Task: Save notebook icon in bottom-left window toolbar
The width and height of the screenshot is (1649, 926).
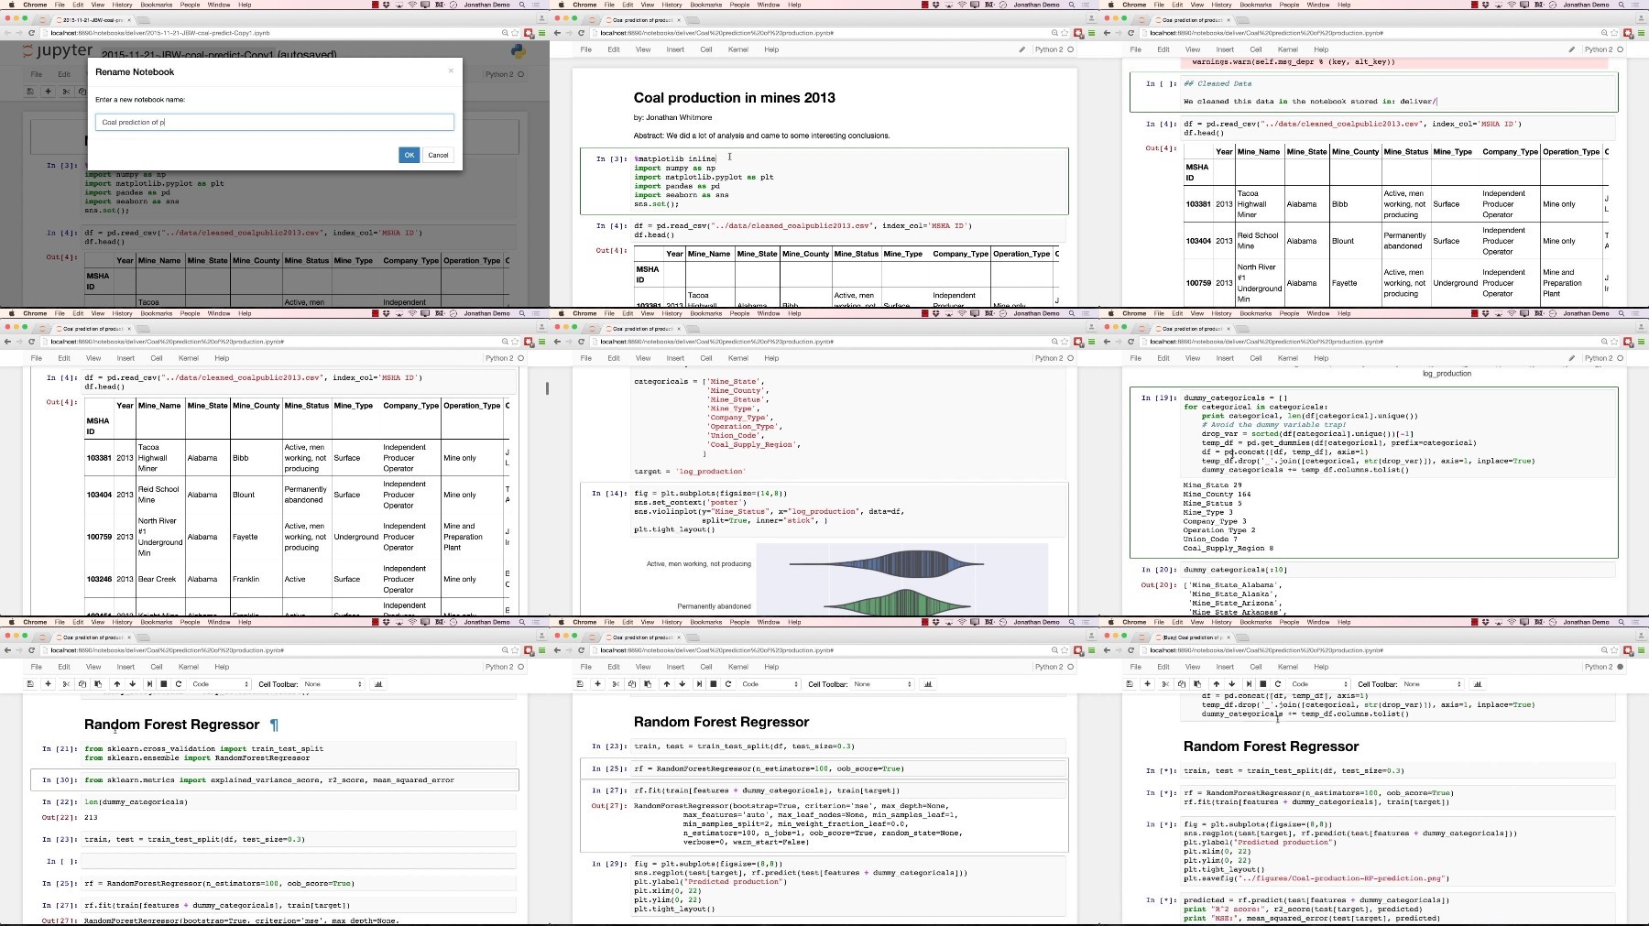Action: 30,683
